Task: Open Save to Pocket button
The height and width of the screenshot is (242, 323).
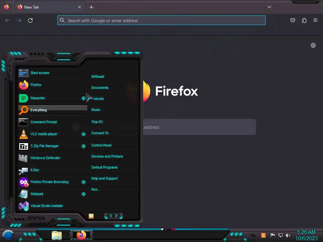Action: click(x=293, y=20)
